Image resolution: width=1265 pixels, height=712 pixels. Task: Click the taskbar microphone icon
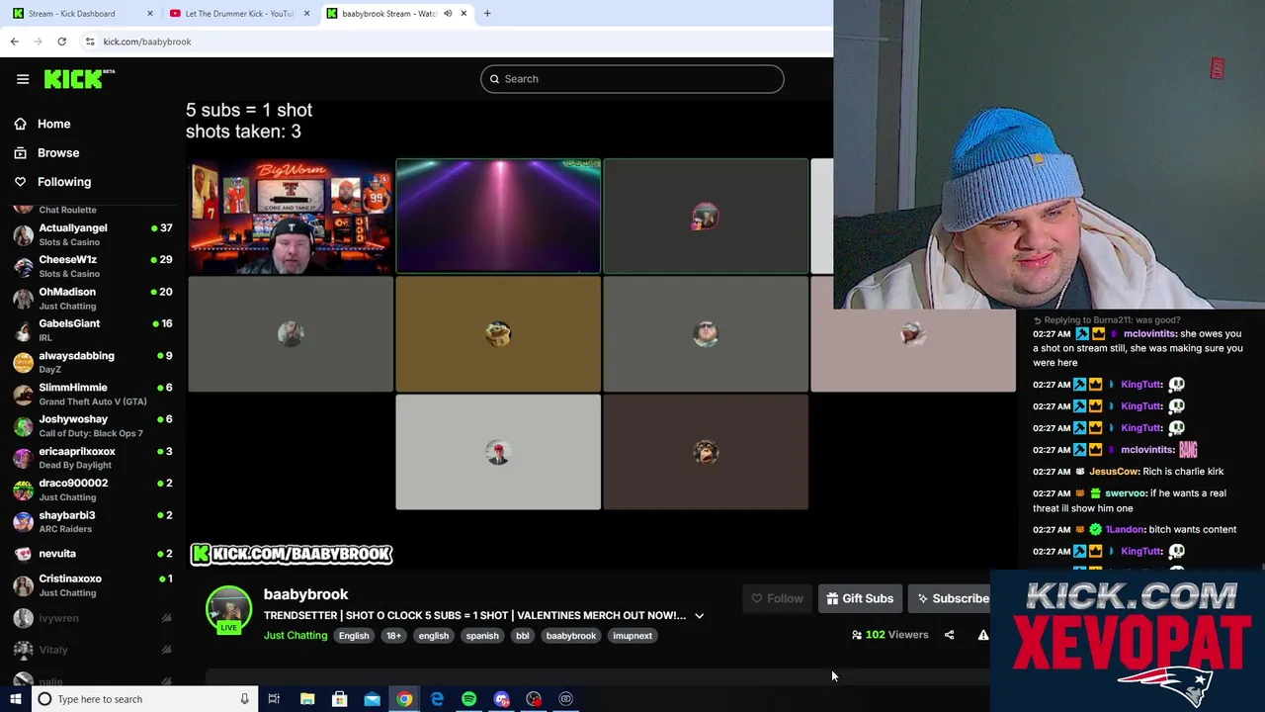(244, 699)
